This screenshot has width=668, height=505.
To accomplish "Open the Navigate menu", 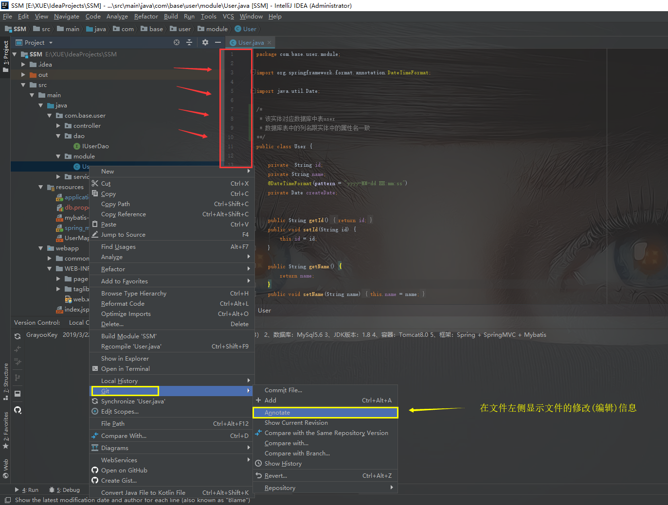I will point(67,16).
